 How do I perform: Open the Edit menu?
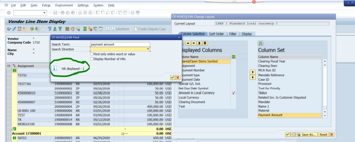tap(23, 5)
